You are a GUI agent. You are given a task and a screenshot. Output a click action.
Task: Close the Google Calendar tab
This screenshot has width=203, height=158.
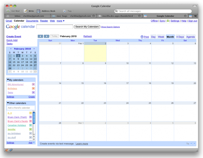tap(185, 16)
